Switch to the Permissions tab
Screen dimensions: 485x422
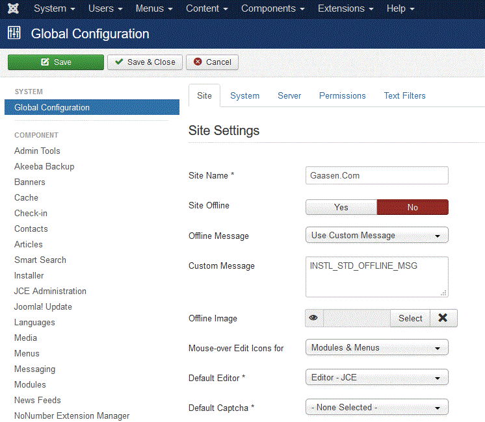coord(342,95)
